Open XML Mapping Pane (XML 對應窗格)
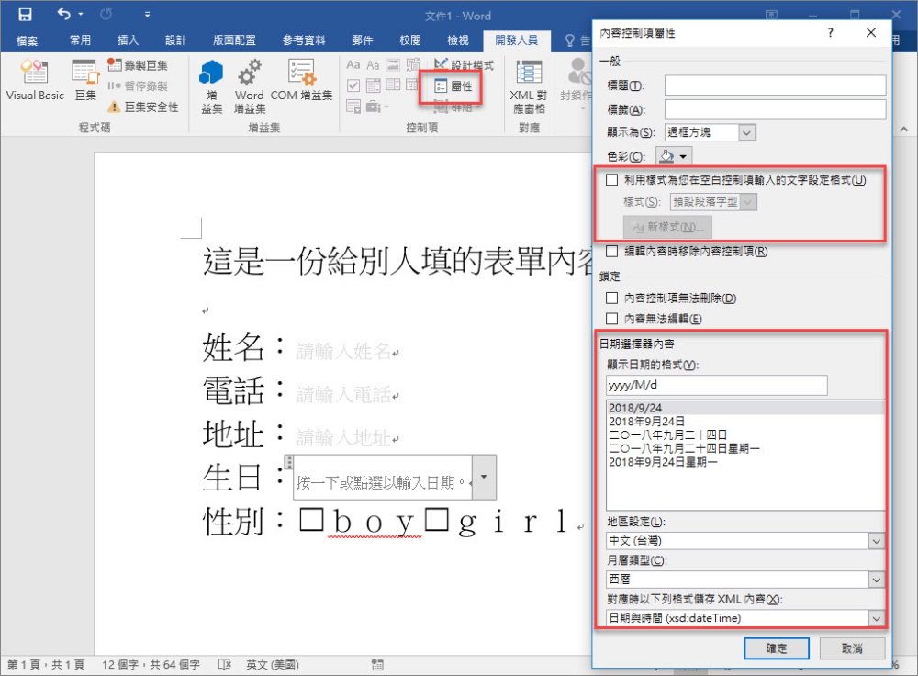Screen dimensions: 918x676 tap(528, 86)
